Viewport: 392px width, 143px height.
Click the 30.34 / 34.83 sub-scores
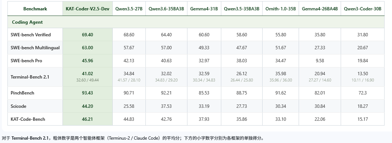(204, 80)
